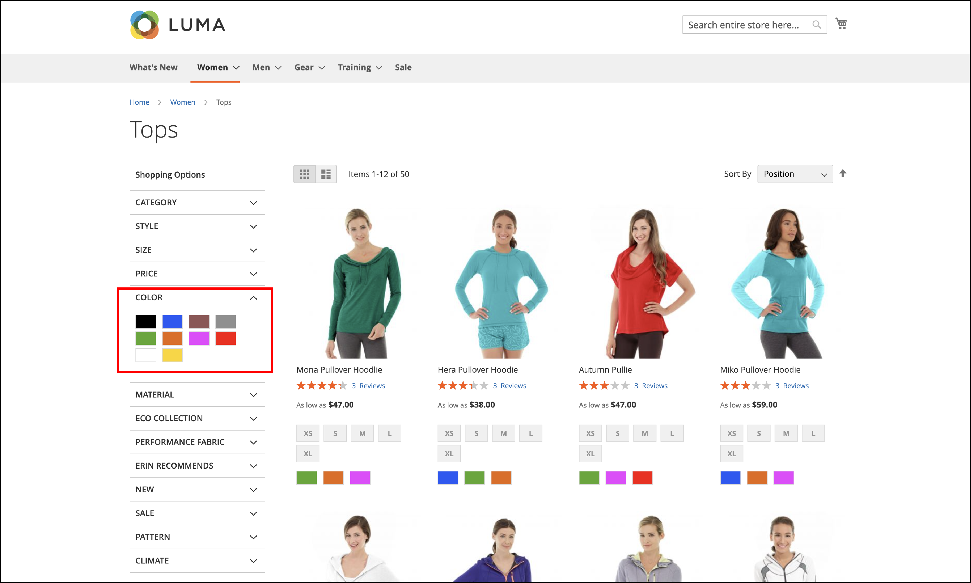971x583 pixels.
Task: Filter by yellow color swatch
Action: 173,355
